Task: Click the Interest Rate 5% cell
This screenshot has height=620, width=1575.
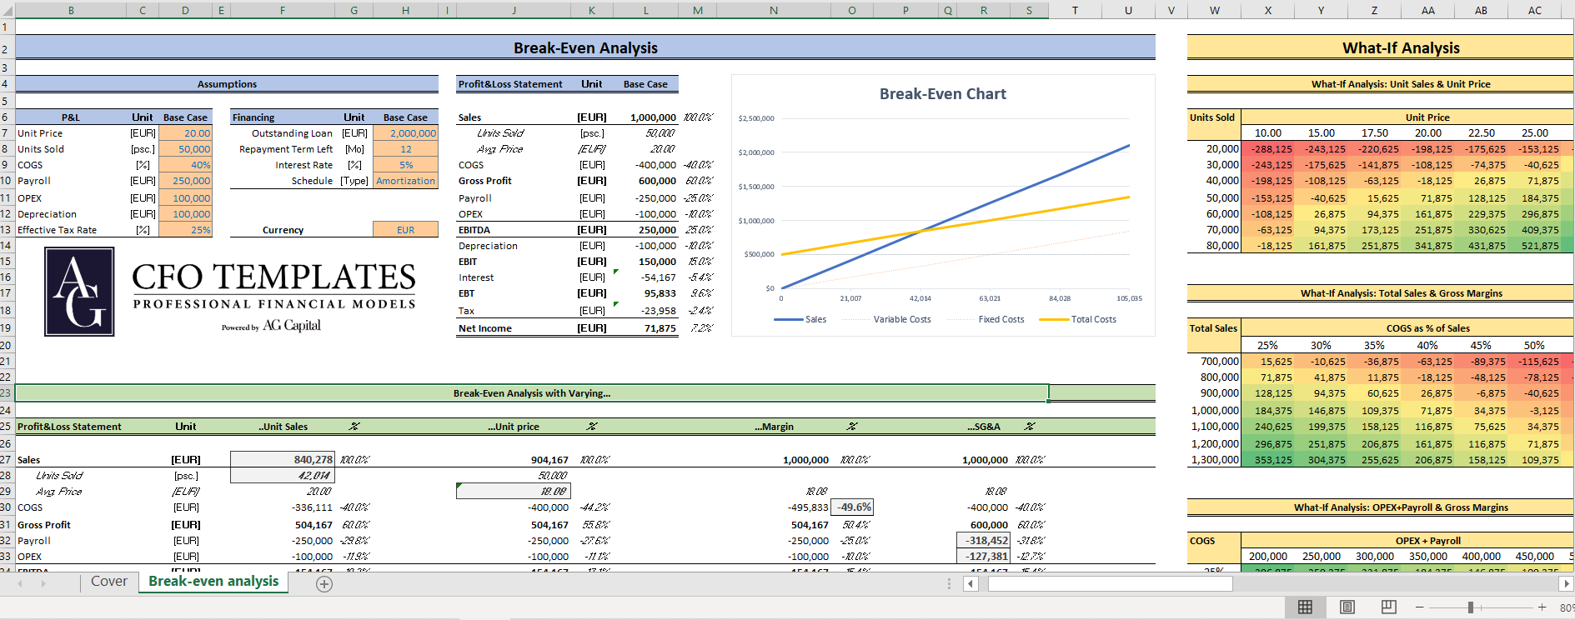Action: click(405, 165)
